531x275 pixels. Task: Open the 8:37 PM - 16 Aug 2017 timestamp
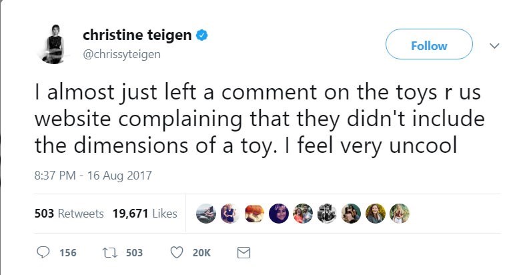[93, 176]
